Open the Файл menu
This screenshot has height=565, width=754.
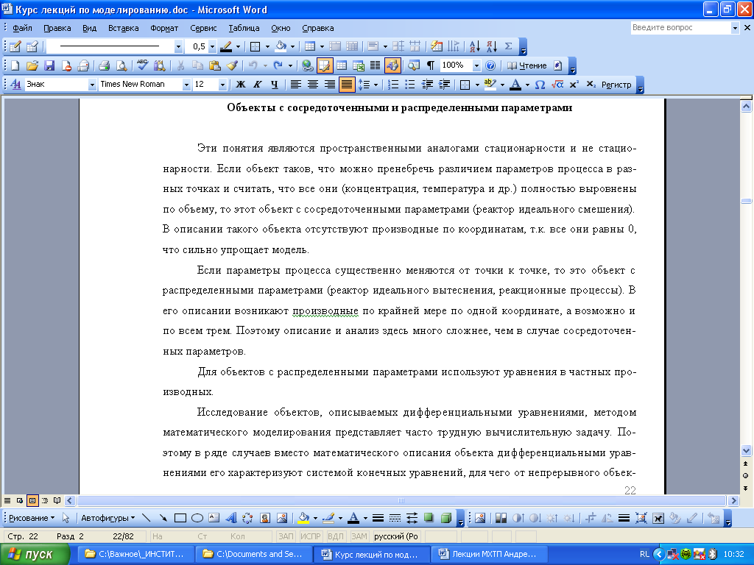click(x=22, y=28)
